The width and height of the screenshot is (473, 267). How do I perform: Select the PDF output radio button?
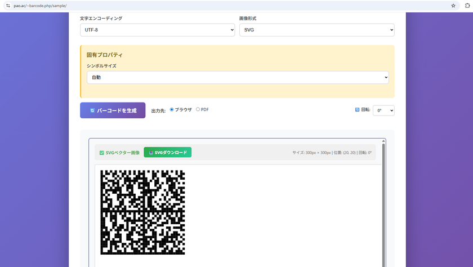click(198, 109)
